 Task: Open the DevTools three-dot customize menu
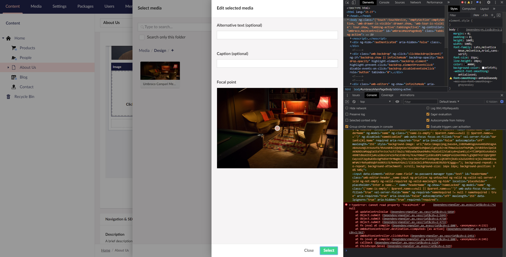pos(495,2)
